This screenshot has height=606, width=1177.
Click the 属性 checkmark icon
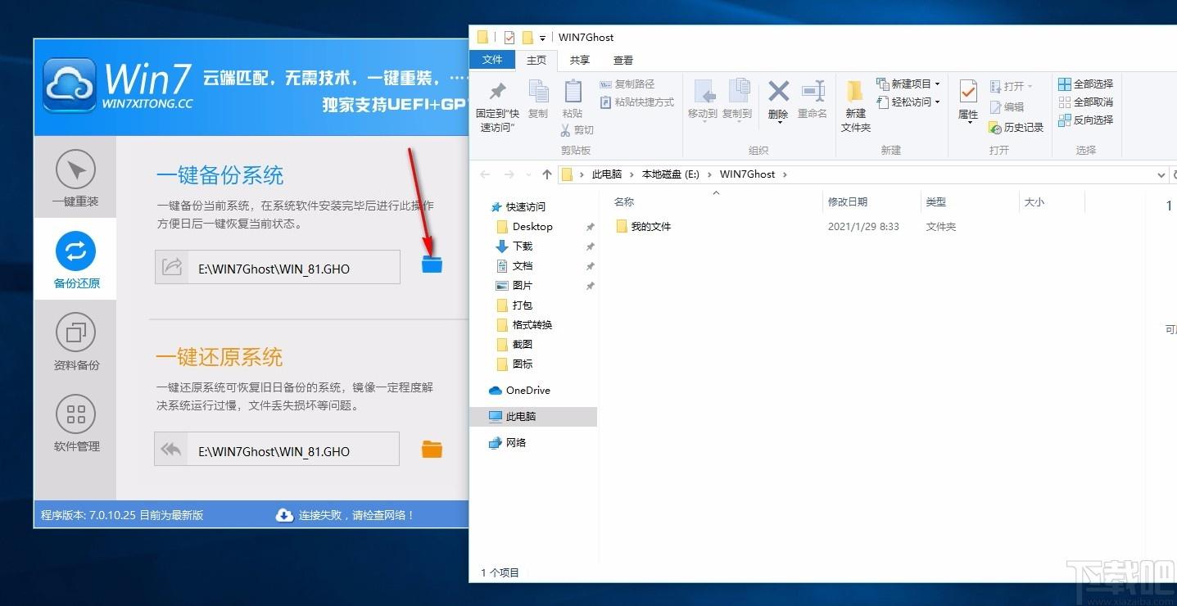[968, 91]
